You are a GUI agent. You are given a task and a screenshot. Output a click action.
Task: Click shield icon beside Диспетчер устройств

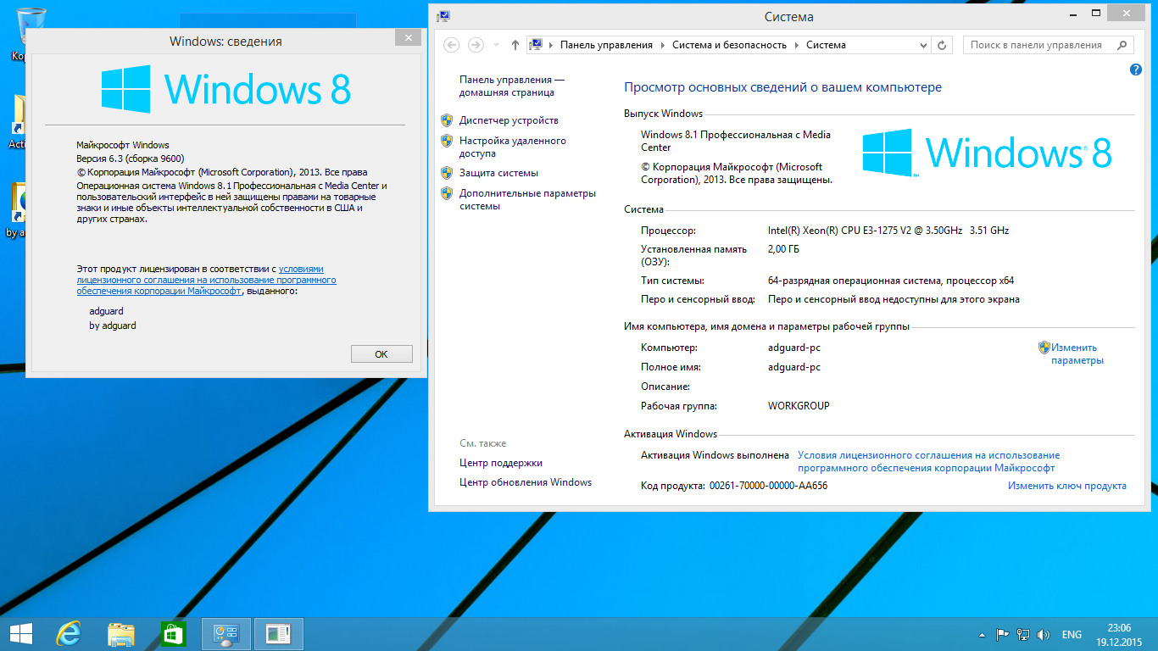click(447, 120)
